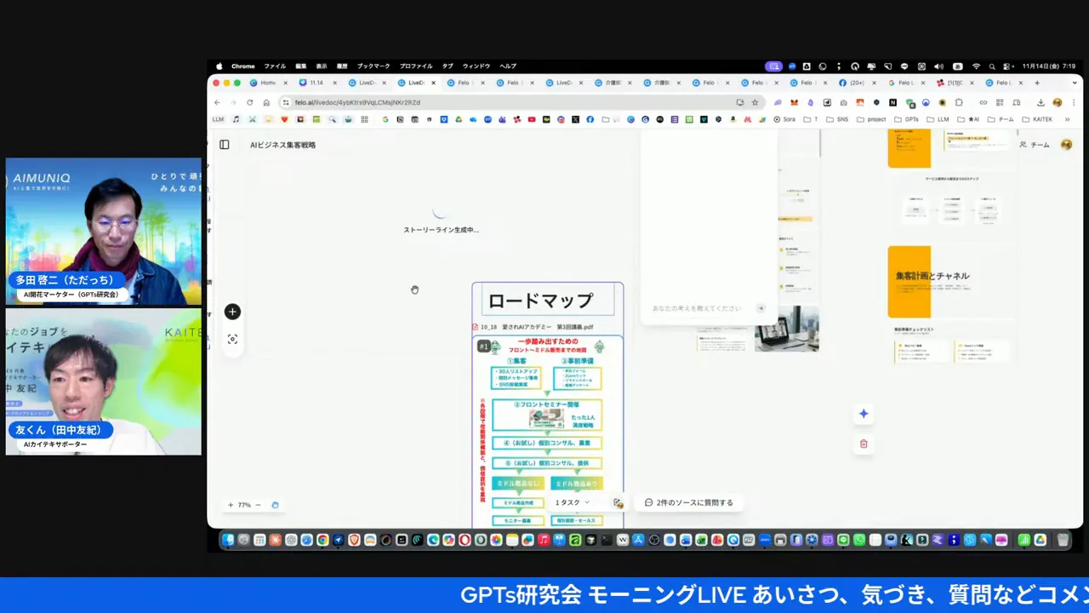Screen dimensions: 1089x613
Task: Expand the bookmarks overflow chevron
Action: coord(1067,119)
